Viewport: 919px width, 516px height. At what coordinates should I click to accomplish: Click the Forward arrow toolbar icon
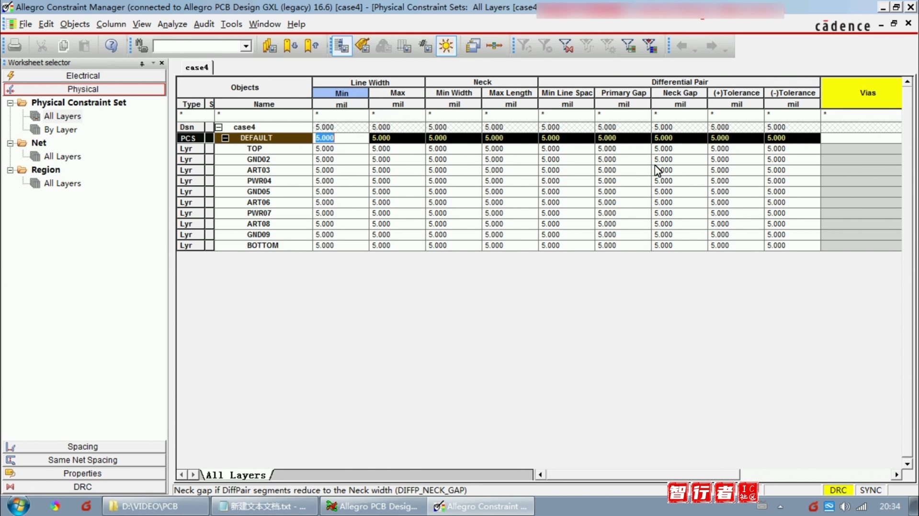(712, 45)
